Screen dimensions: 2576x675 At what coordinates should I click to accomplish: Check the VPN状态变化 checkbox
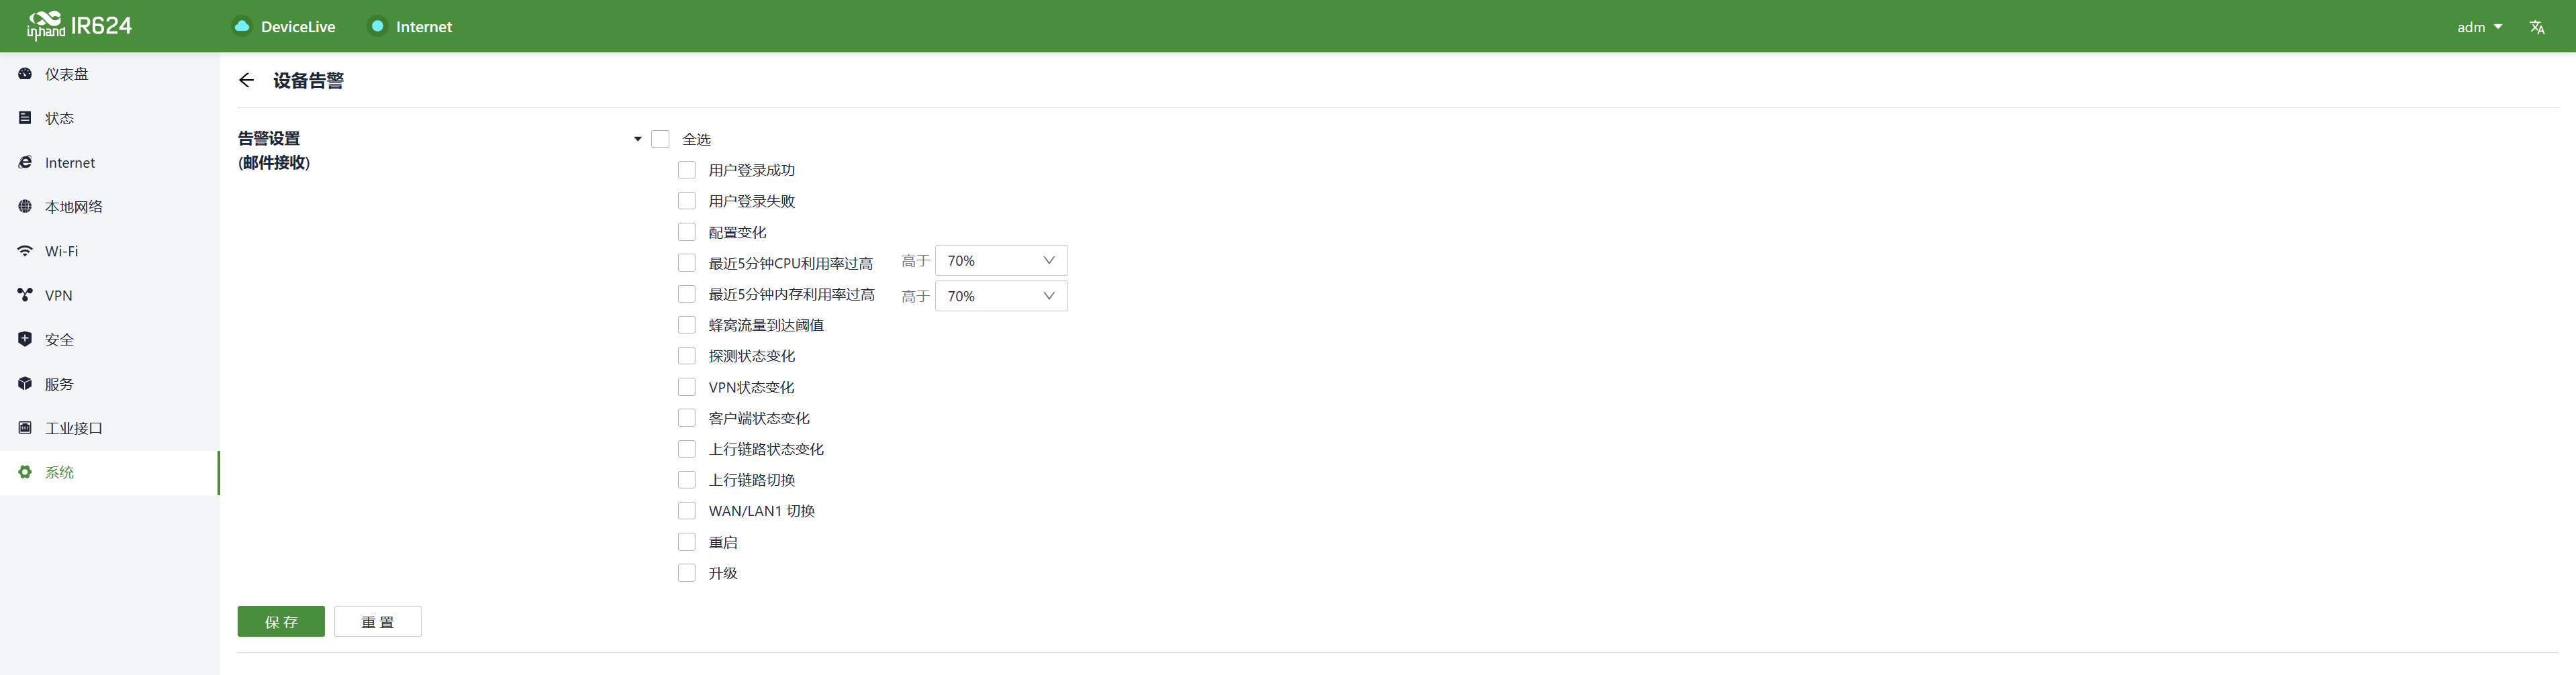[687, 387]
